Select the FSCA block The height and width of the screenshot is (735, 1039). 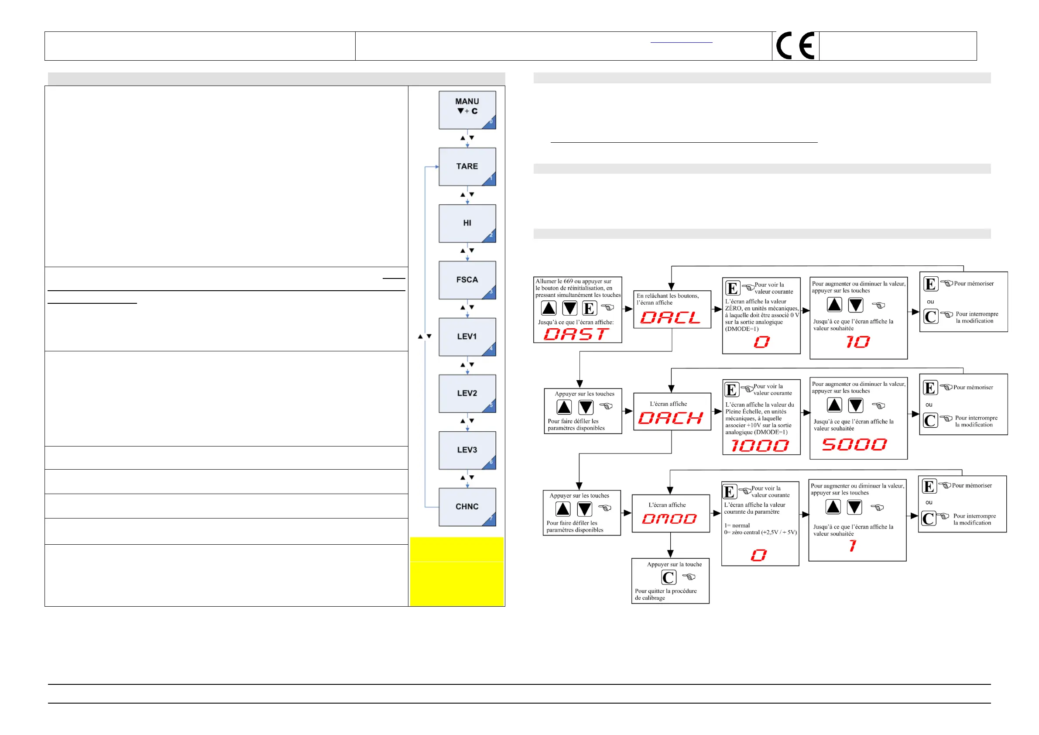click(x=467, y=280)
